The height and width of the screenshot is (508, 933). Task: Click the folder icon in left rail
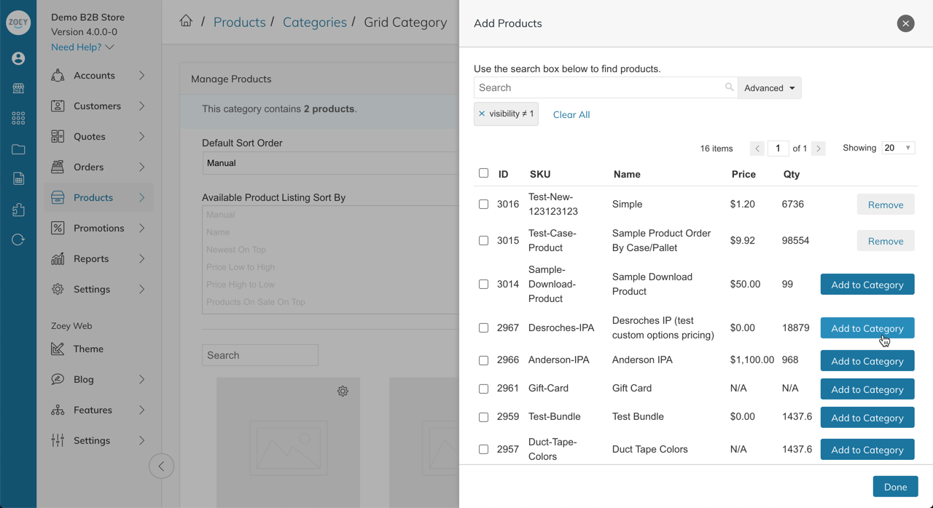(18, 149)
